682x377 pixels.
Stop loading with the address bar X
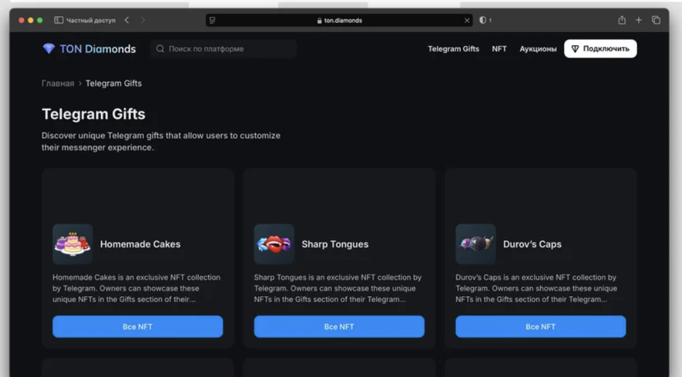click(466, 21)
